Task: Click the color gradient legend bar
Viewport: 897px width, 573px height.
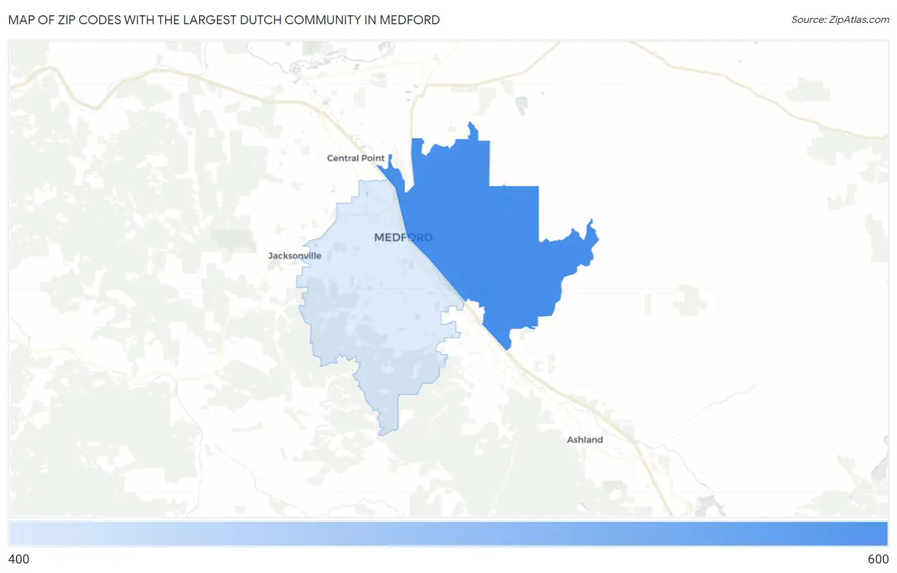Action: [448, 534]
